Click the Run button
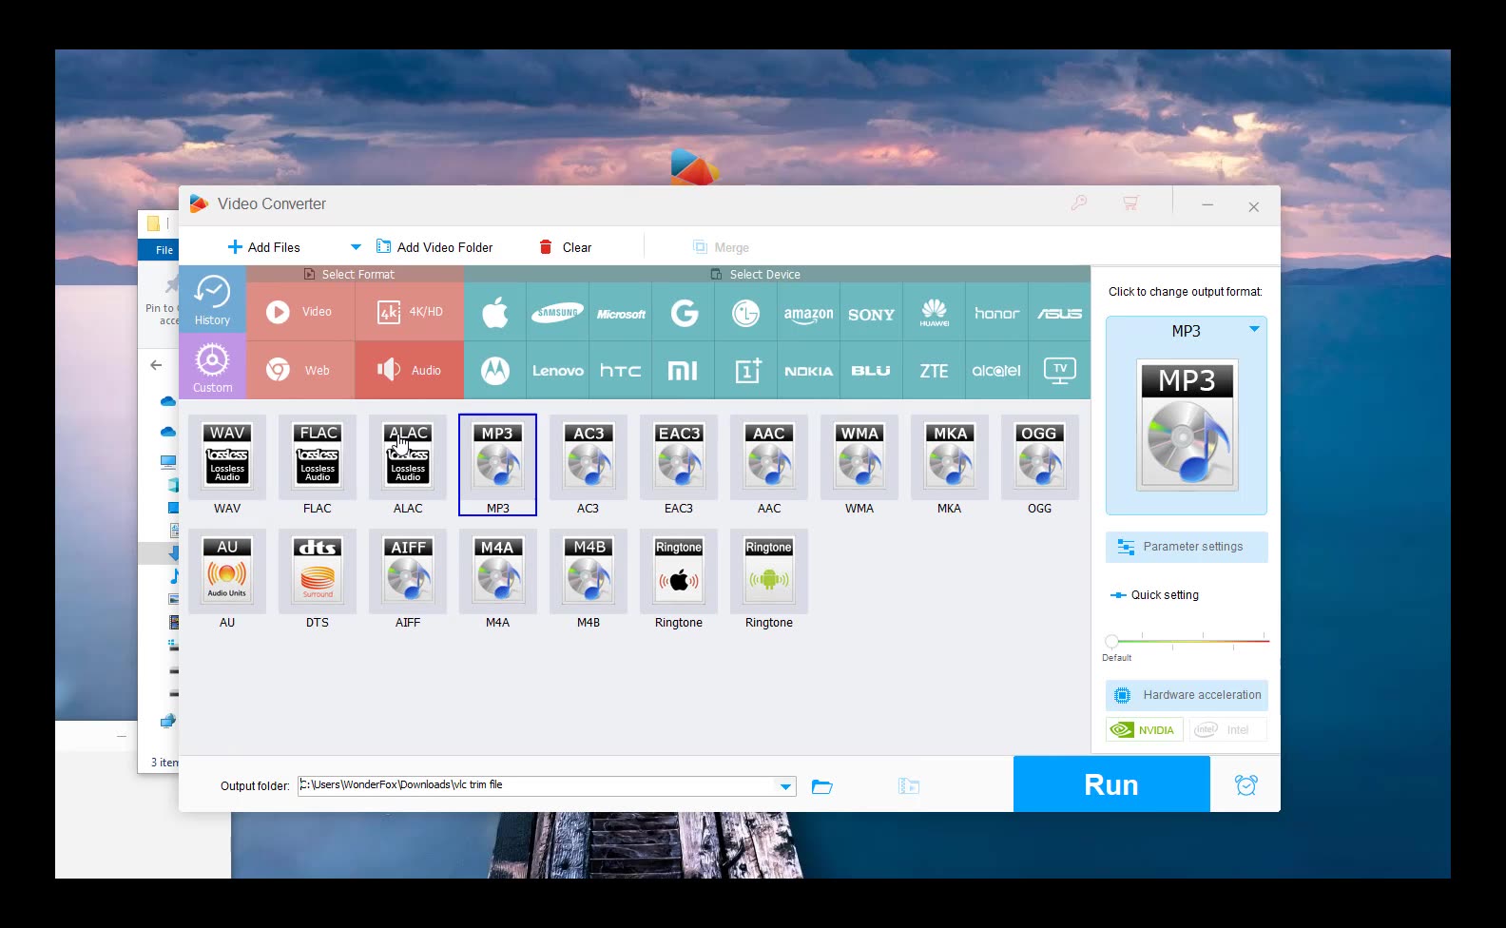The height and width of the screenshot is (928, 1506). 1111,784
